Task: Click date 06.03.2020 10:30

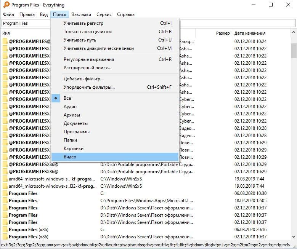Action: (x=250, y=193)
